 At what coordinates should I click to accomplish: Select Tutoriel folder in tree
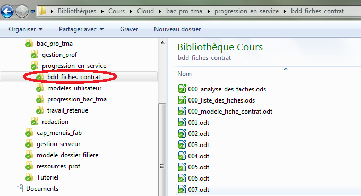pos(47,177)
